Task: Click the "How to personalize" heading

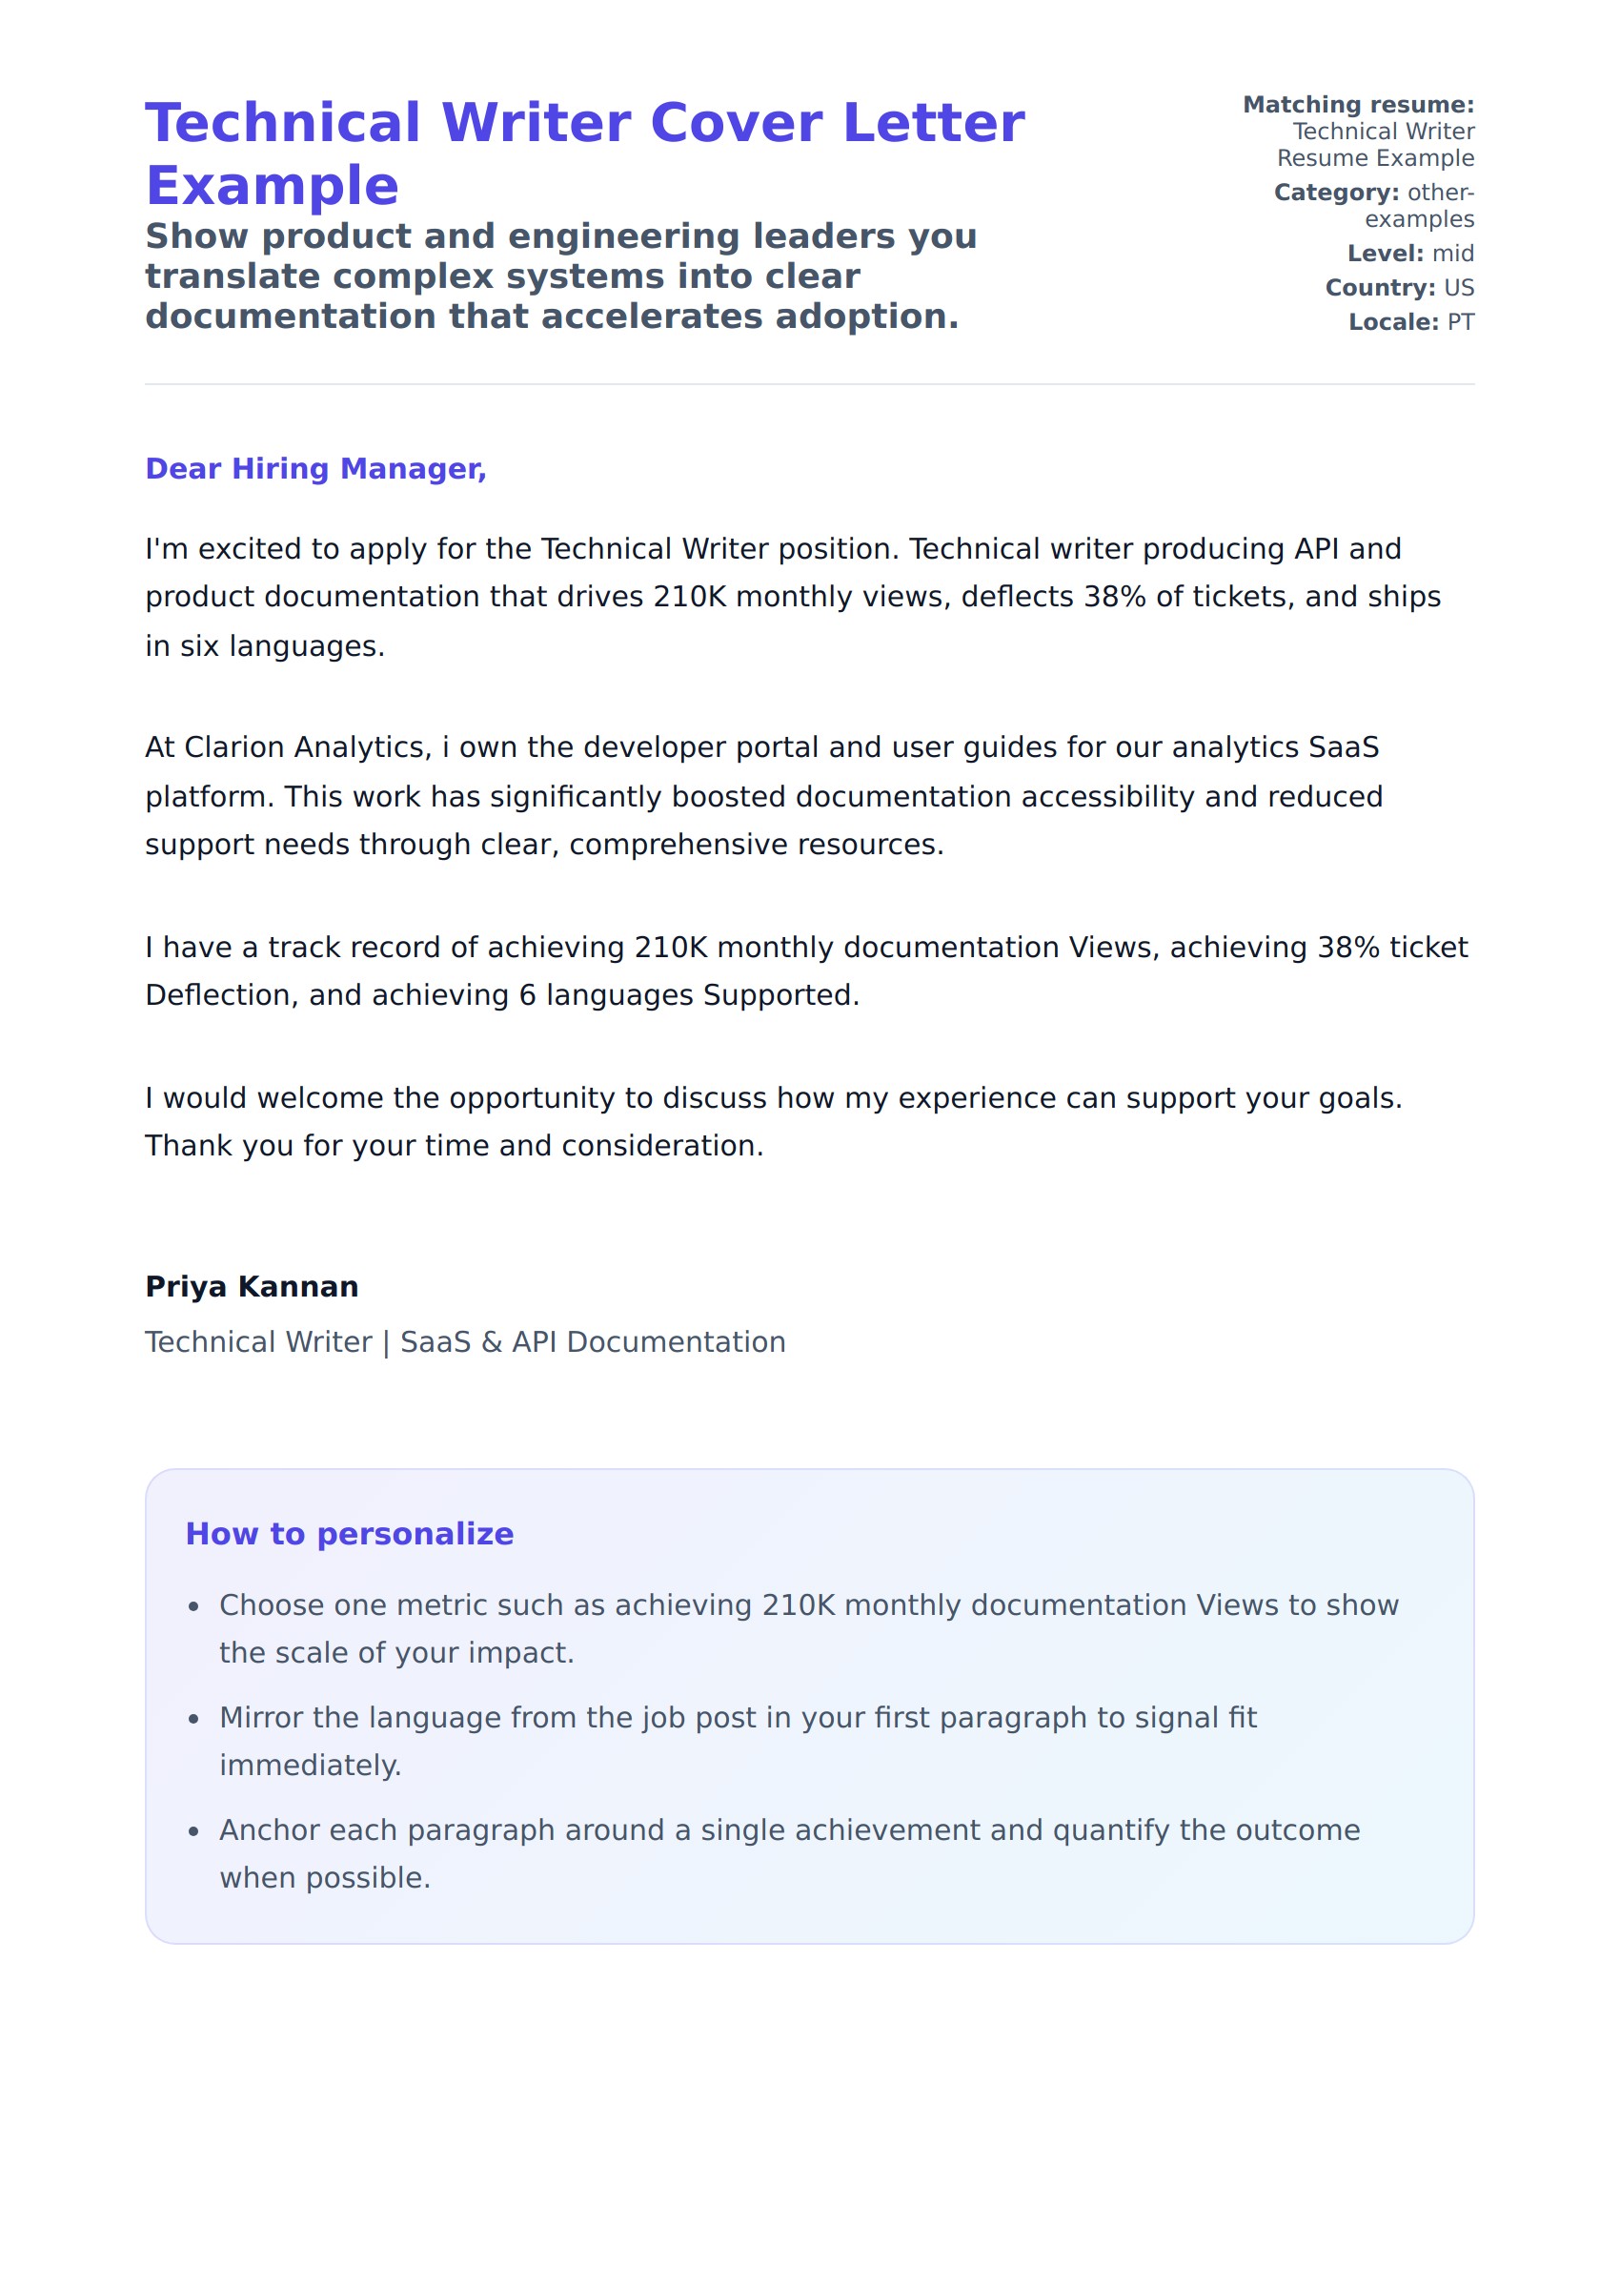Action: 349,1533
